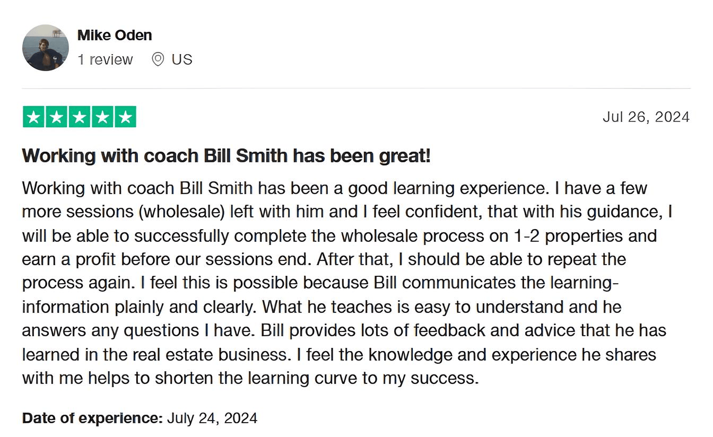Viewport: 713px width, 437px height.
Task: Open the Mike Oden reviewer name link
Action: (115, 35)
